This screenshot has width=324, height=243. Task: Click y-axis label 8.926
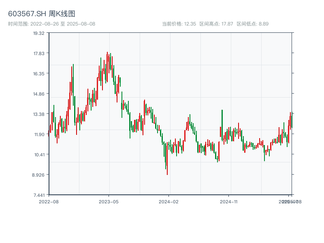point(38,175)
